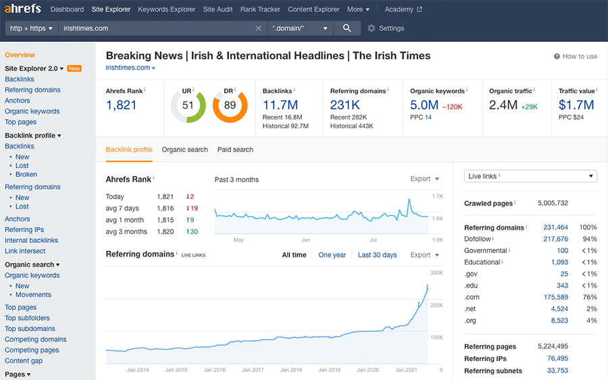Open Export menu for Ahrefs Rank chart

click(x=424, y=179)
